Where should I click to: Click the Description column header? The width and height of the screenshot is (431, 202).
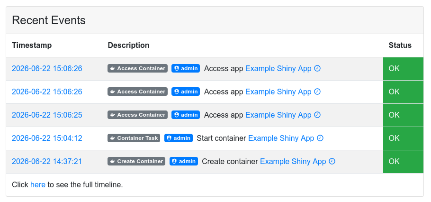[x=128, y=46]
